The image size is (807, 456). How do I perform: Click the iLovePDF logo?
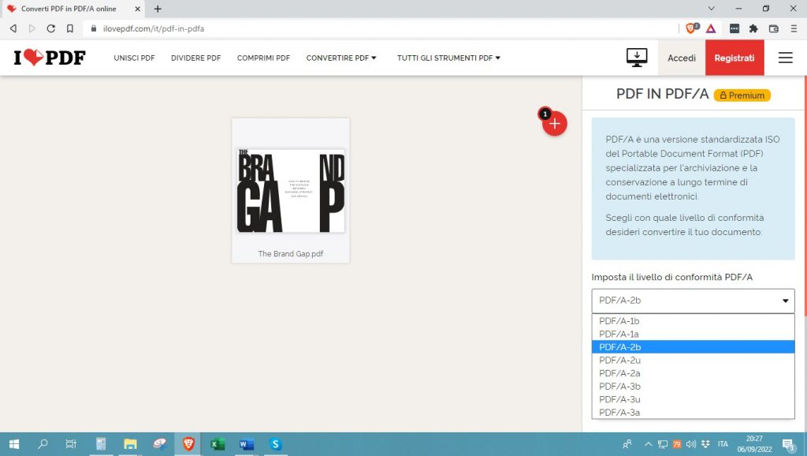50,58
